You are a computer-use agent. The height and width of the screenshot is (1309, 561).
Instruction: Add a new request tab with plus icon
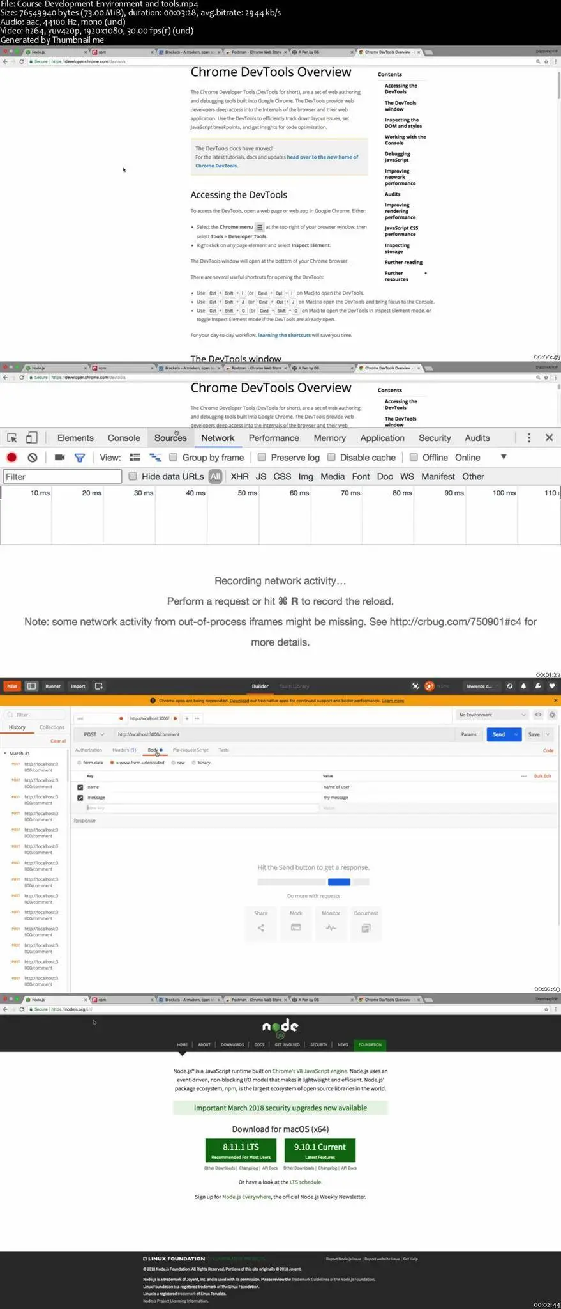(187, 718)
